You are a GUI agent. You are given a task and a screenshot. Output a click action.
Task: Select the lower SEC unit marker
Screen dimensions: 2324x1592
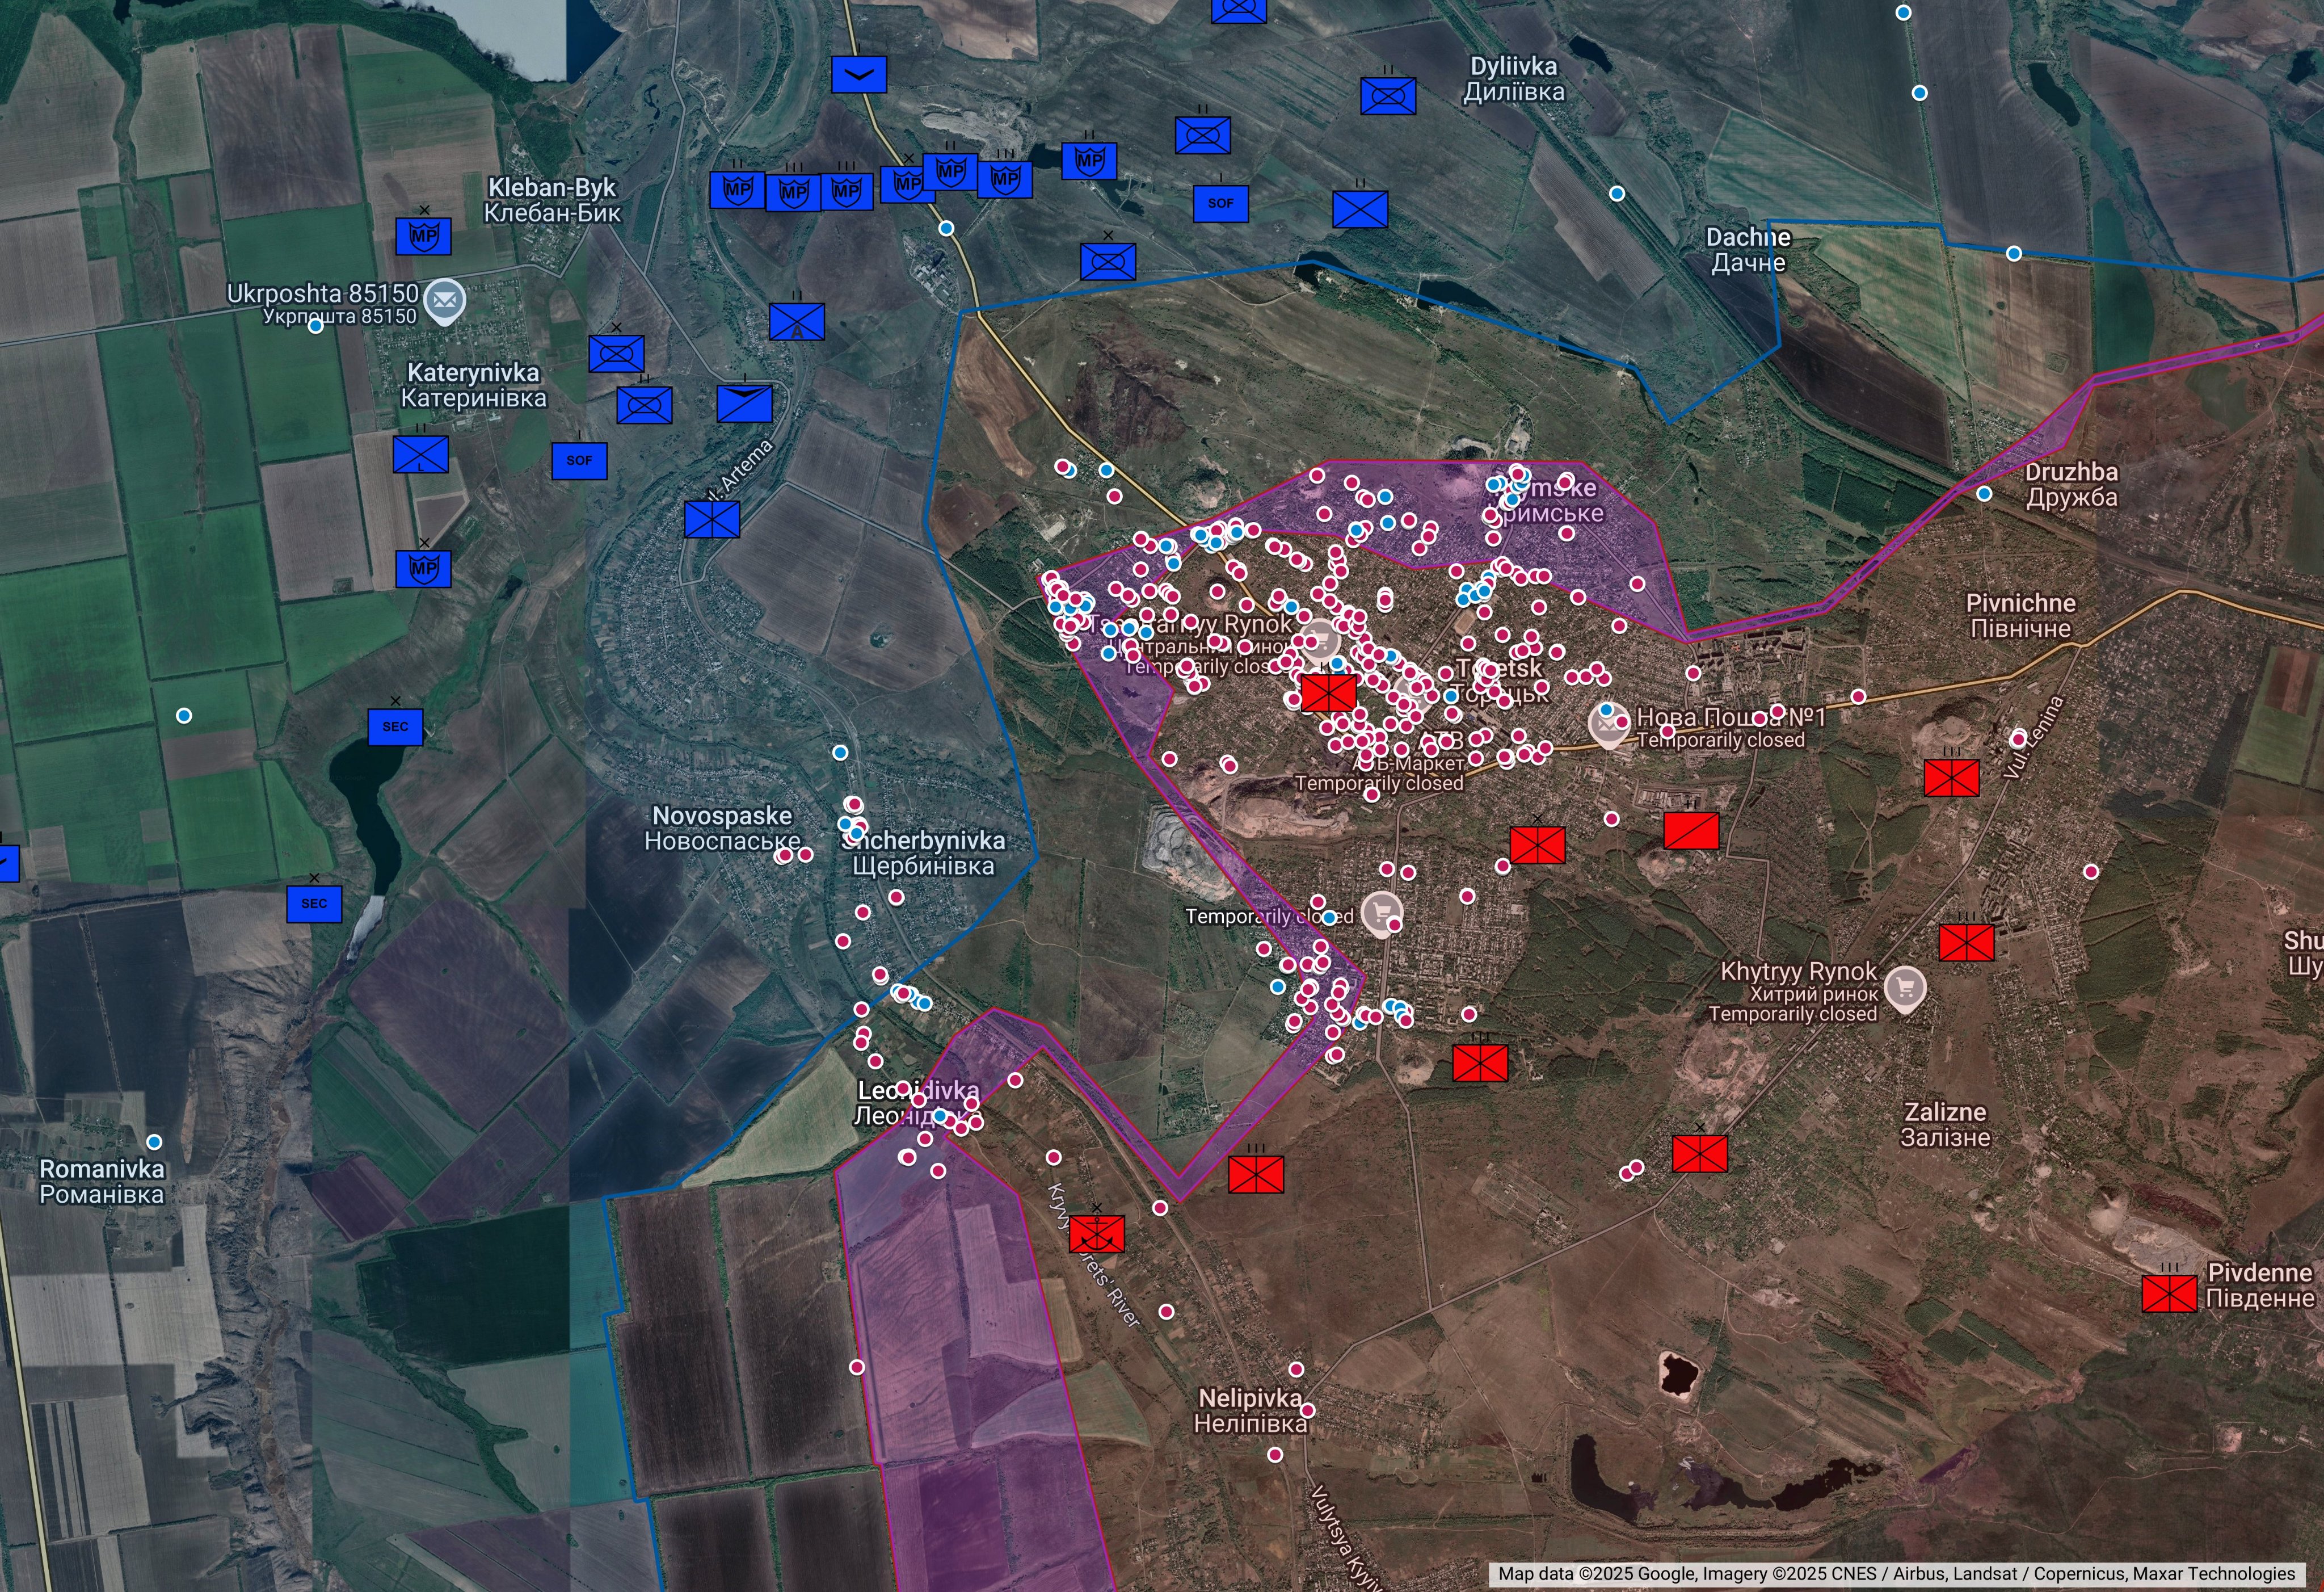point(314,904)
